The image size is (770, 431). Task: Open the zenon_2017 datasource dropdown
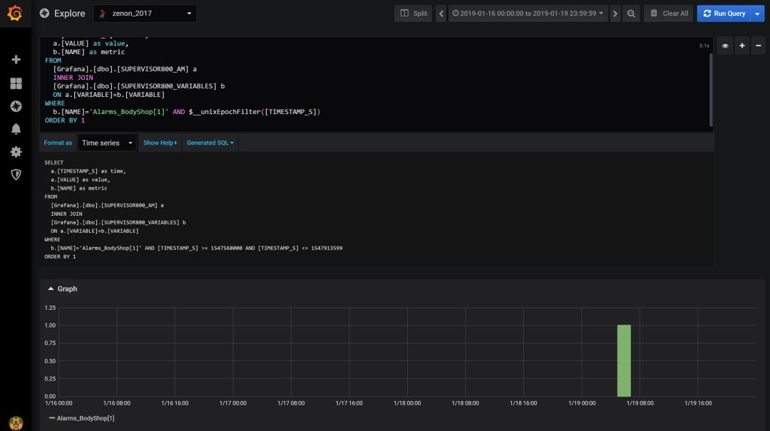tap(145, 14)
